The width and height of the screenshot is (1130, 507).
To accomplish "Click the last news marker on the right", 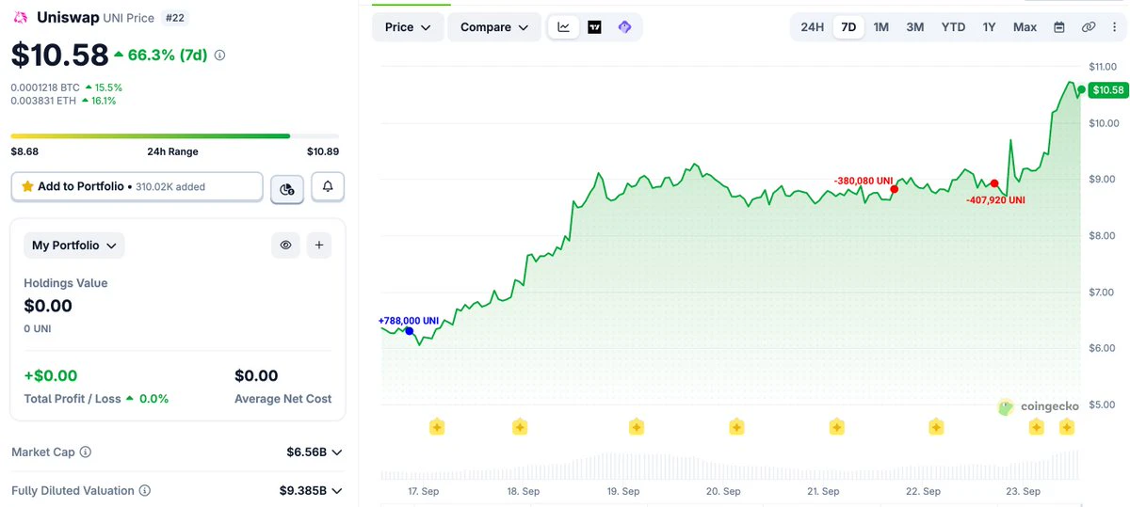I will [x=1067, y=427].
